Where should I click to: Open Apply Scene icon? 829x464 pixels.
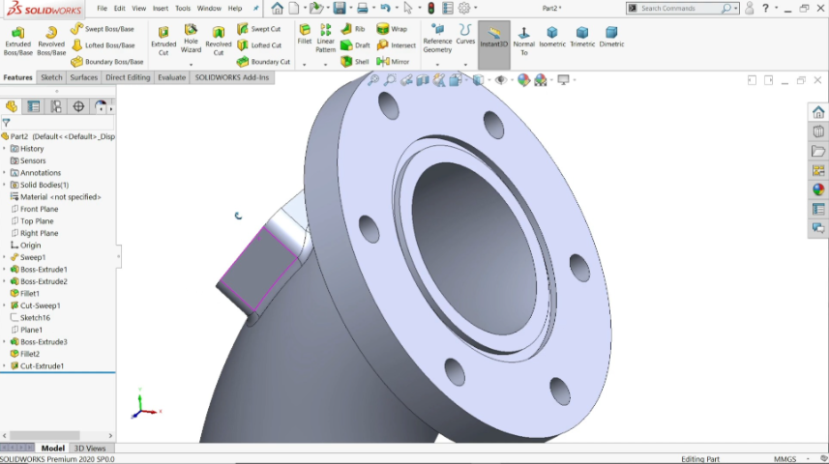point(541,80)
